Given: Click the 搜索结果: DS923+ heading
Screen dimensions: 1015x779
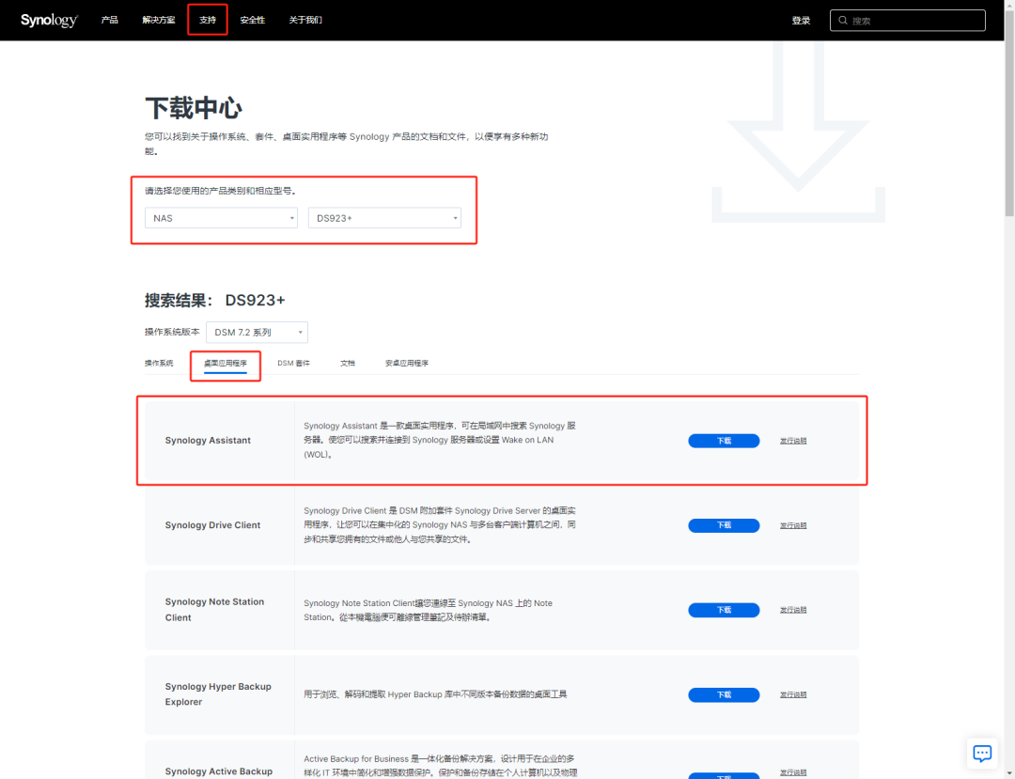Looking at the screenshot, I should [215, 300].
